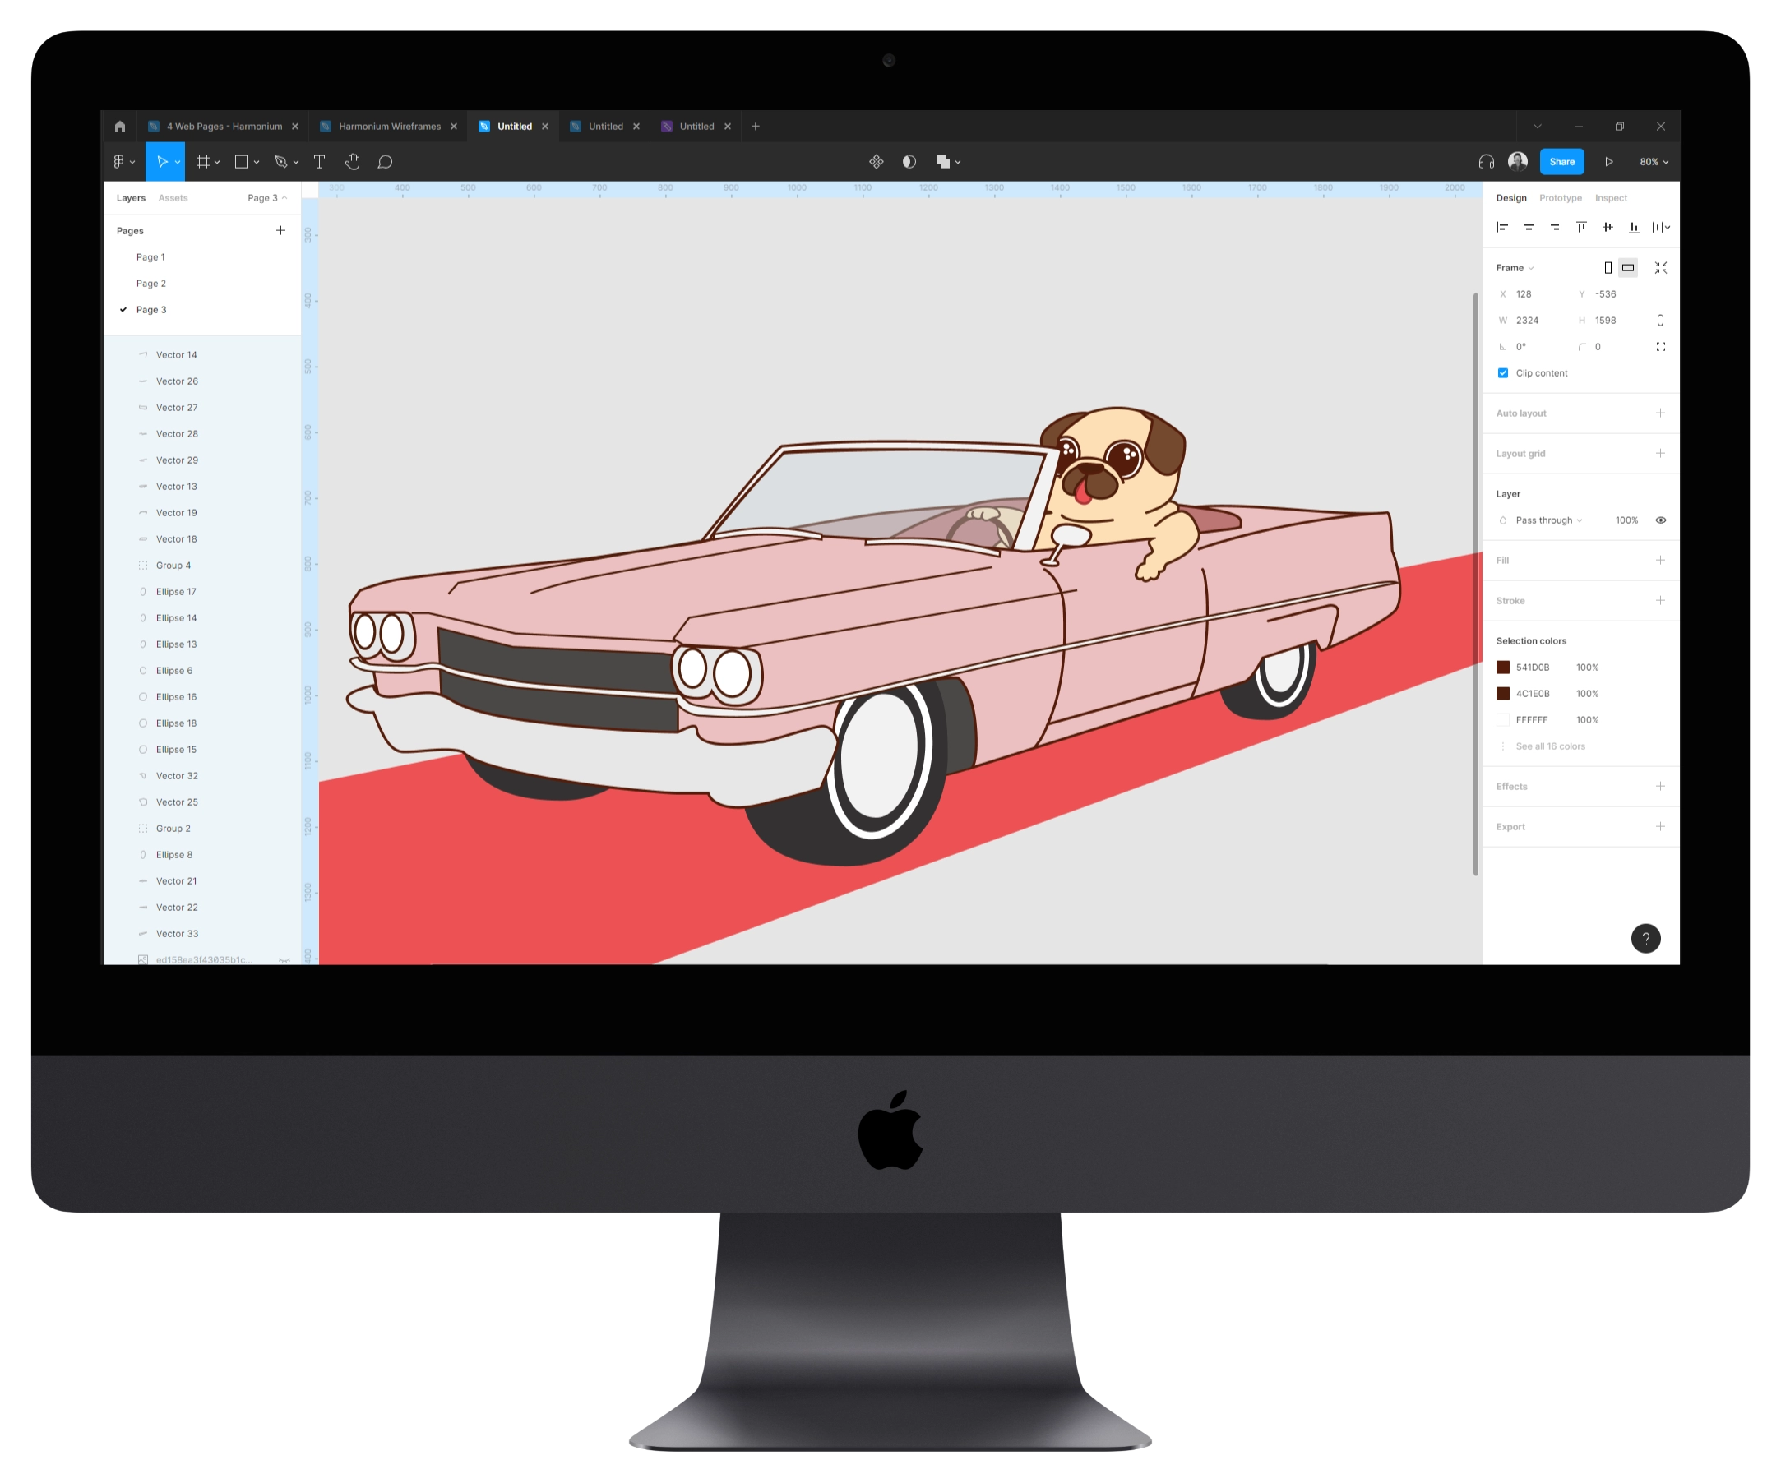Click the Mask icon in toolbar

point(909,162)
